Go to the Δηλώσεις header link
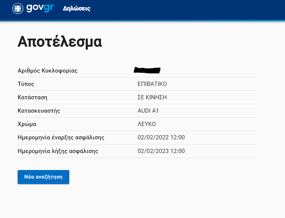Image resolution: width=285 pixels, height=218 pixels. pos(76,9)
